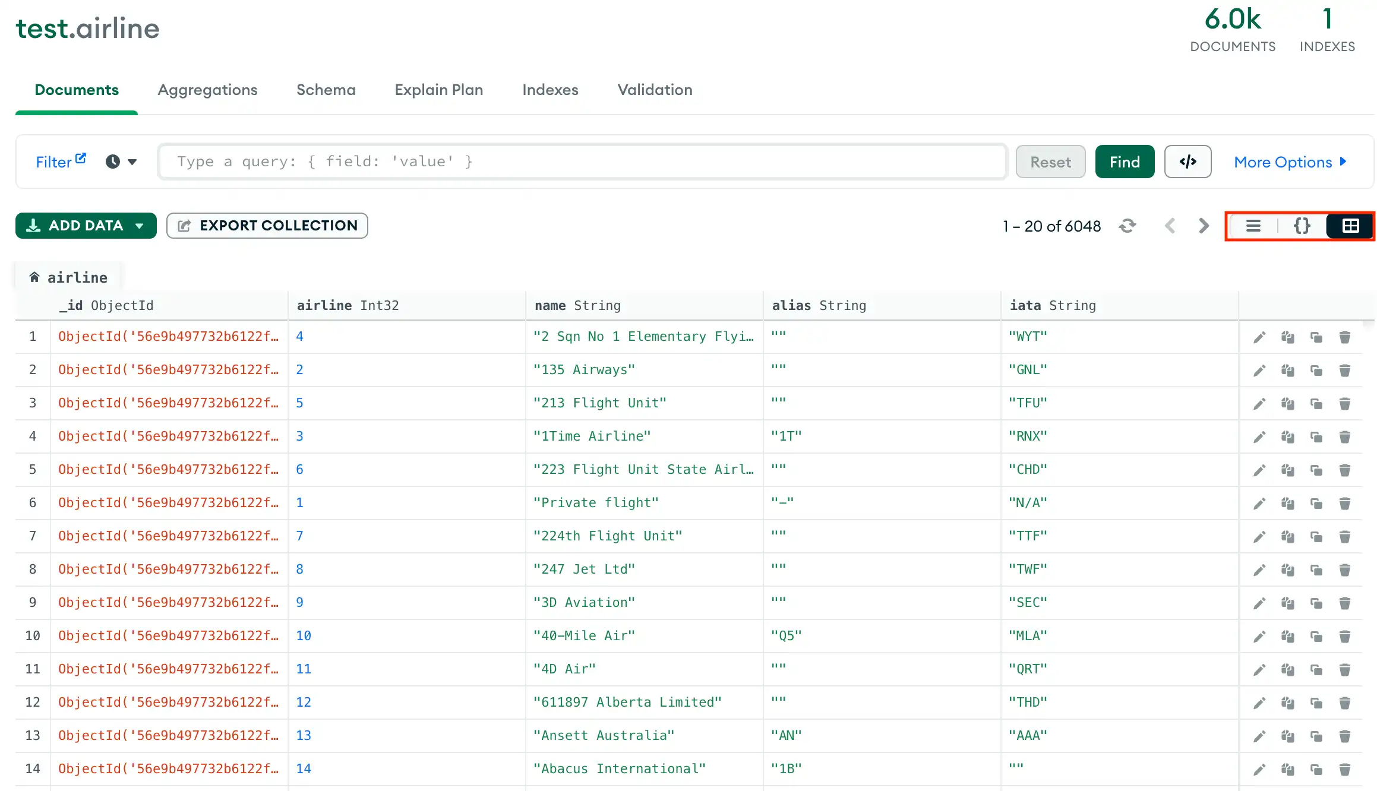This screenshot has height=791, width=1377.
Task: Click the name String column header
Action: pos(645,305)
